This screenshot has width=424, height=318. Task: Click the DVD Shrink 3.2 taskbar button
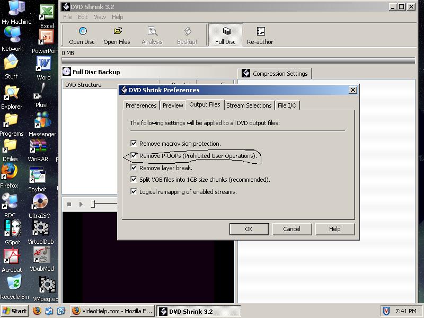[x=199, y=311]
